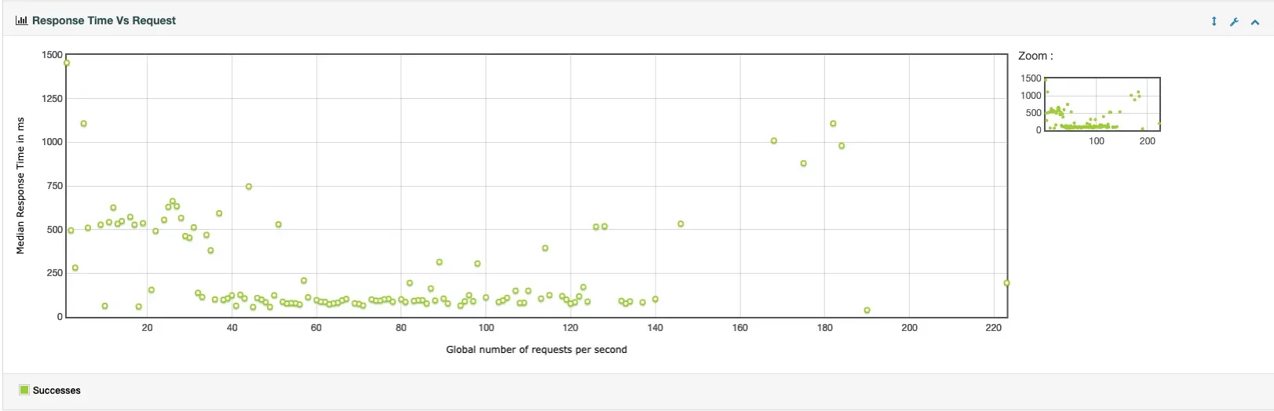Open the wrench settings icon
The image size is (1274, 411).
click(x=1234, y=22)
